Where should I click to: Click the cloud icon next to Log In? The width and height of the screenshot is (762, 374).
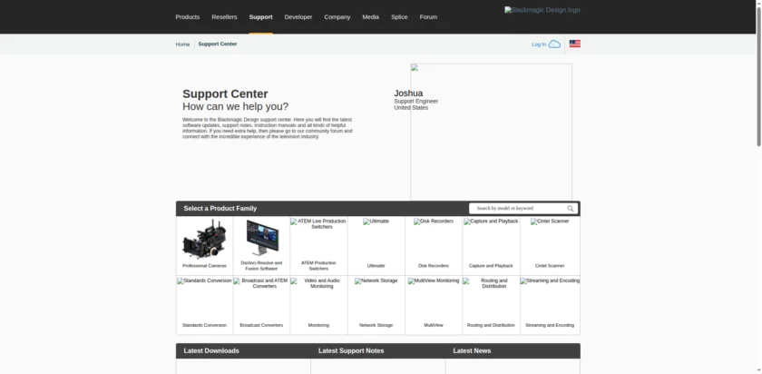(x=554, y=44)
